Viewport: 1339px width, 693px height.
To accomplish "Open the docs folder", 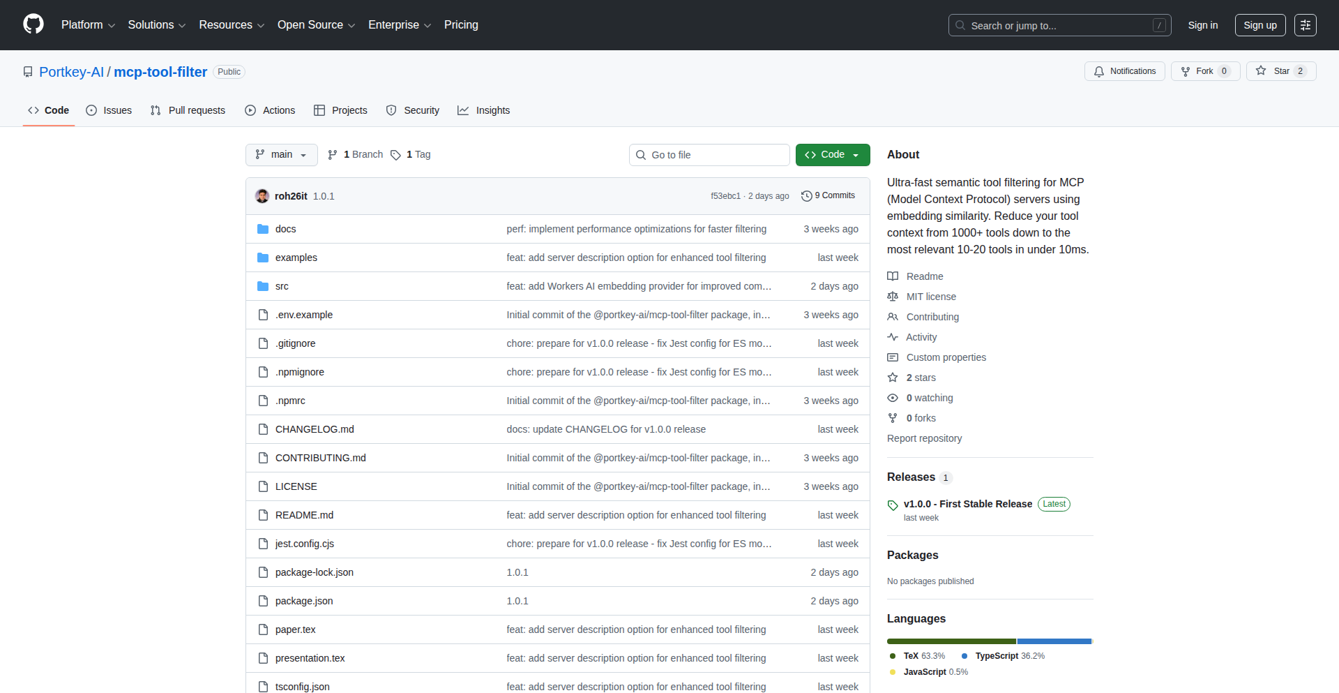I will [285, 229].
